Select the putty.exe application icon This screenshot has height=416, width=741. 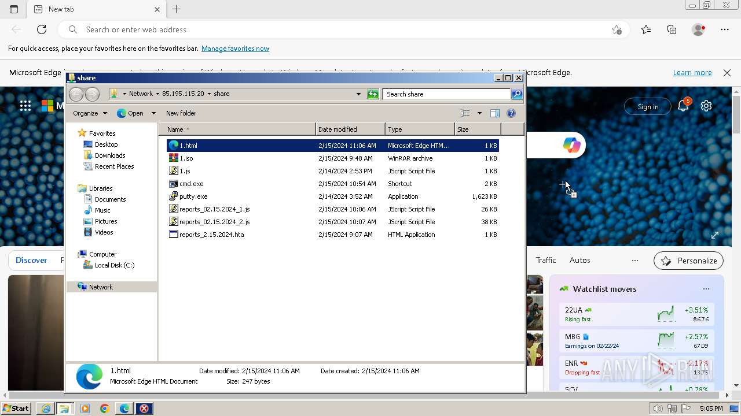(173, 196)
